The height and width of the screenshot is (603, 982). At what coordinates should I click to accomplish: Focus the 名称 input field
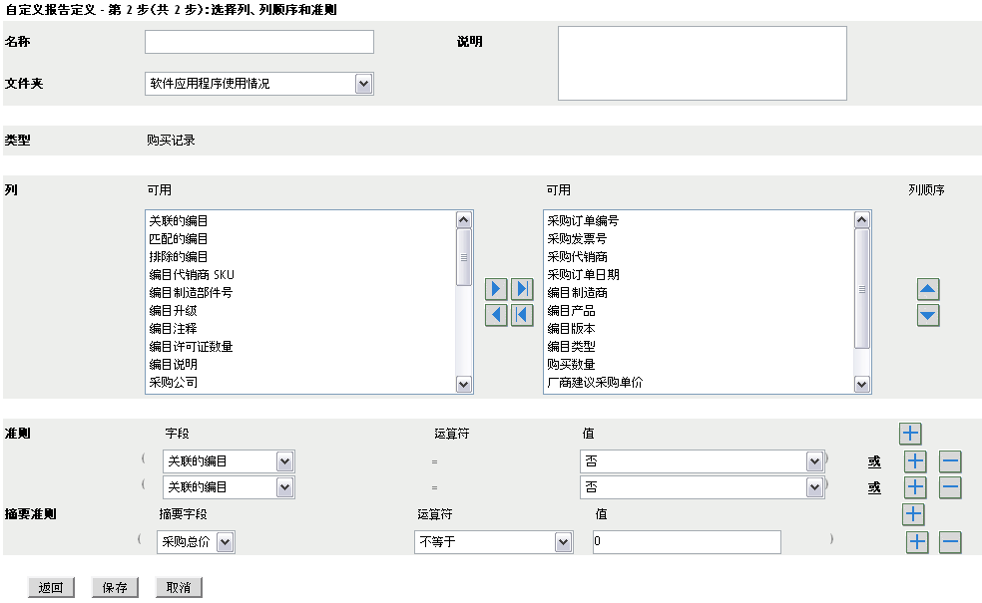pyautogui.click(x=259, y=42)
